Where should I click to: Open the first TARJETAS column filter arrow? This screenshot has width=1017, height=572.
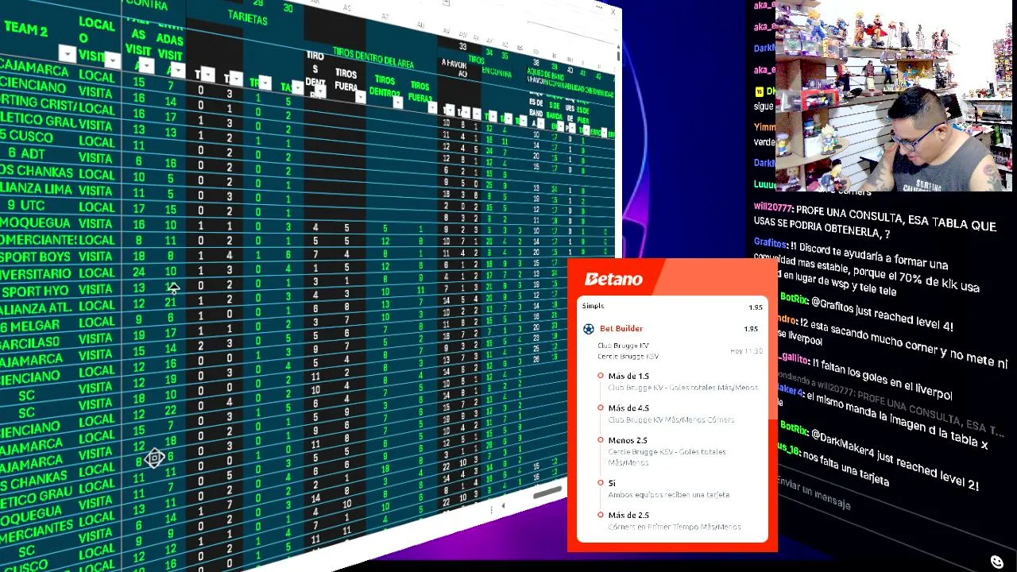tap(207, 75)
